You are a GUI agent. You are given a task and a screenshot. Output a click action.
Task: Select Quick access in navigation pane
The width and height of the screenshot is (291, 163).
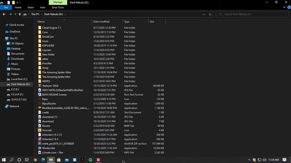[x=17, y=25]
